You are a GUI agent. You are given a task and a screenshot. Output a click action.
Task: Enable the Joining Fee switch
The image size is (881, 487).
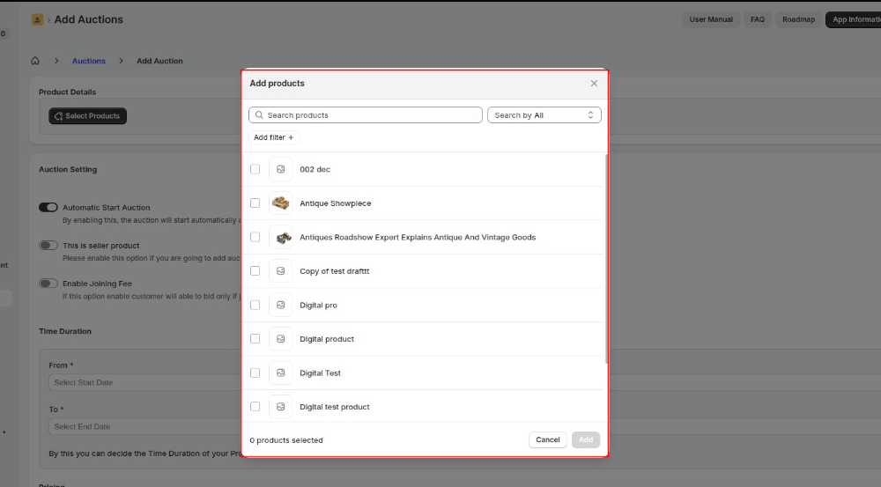(48, 284)
